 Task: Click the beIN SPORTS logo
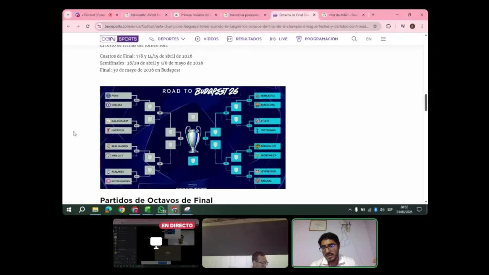click(119, 39)
